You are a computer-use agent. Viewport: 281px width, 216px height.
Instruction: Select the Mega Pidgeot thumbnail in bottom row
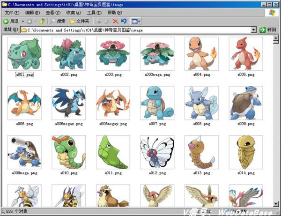pos(246,195)
